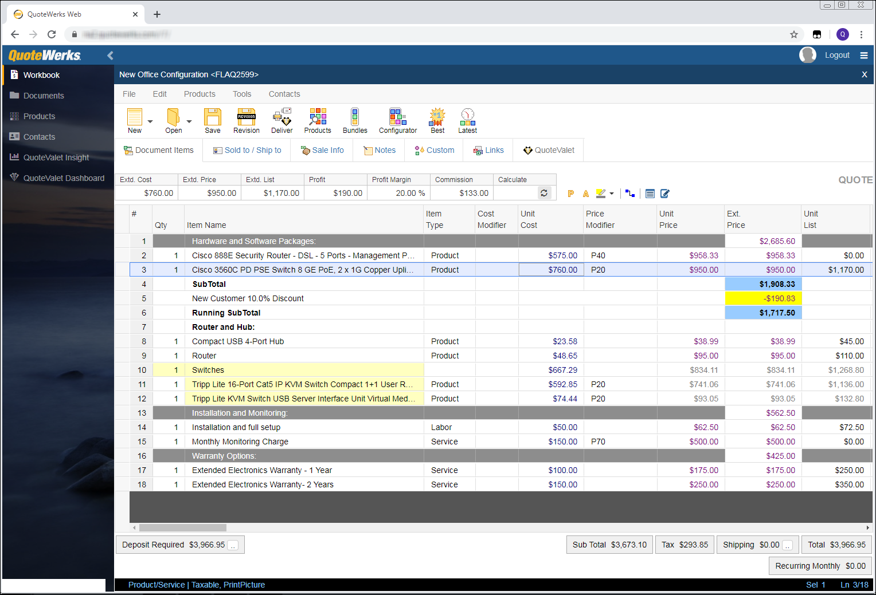The image size is (876, 595).
Task: Switch to the Custom tab
Action: point(434,150)
